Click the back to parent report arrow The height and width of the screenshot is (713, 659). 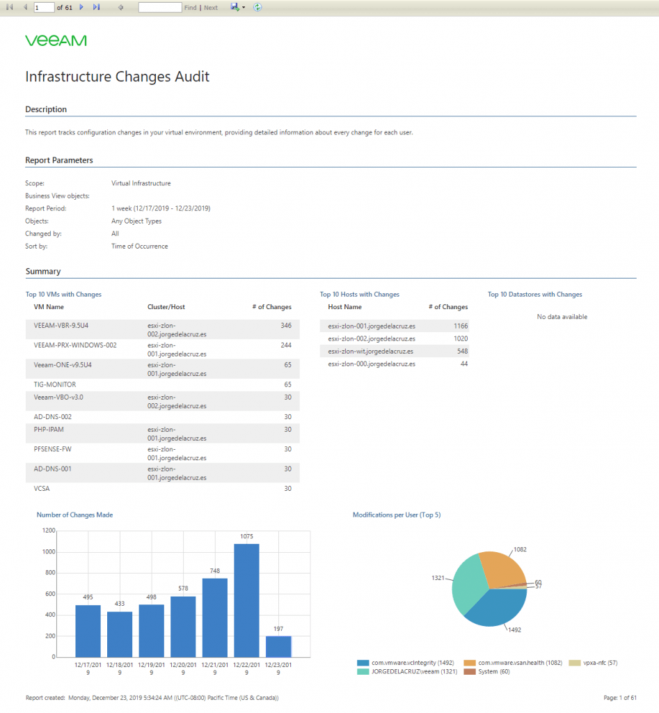121,7
